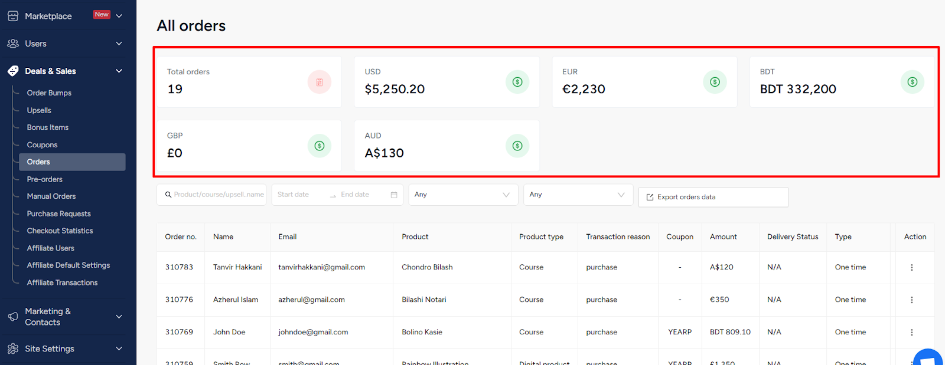The image size is (945, 365).
Task: Click the EUR dollar coin icon
Action: pos(715,82)
